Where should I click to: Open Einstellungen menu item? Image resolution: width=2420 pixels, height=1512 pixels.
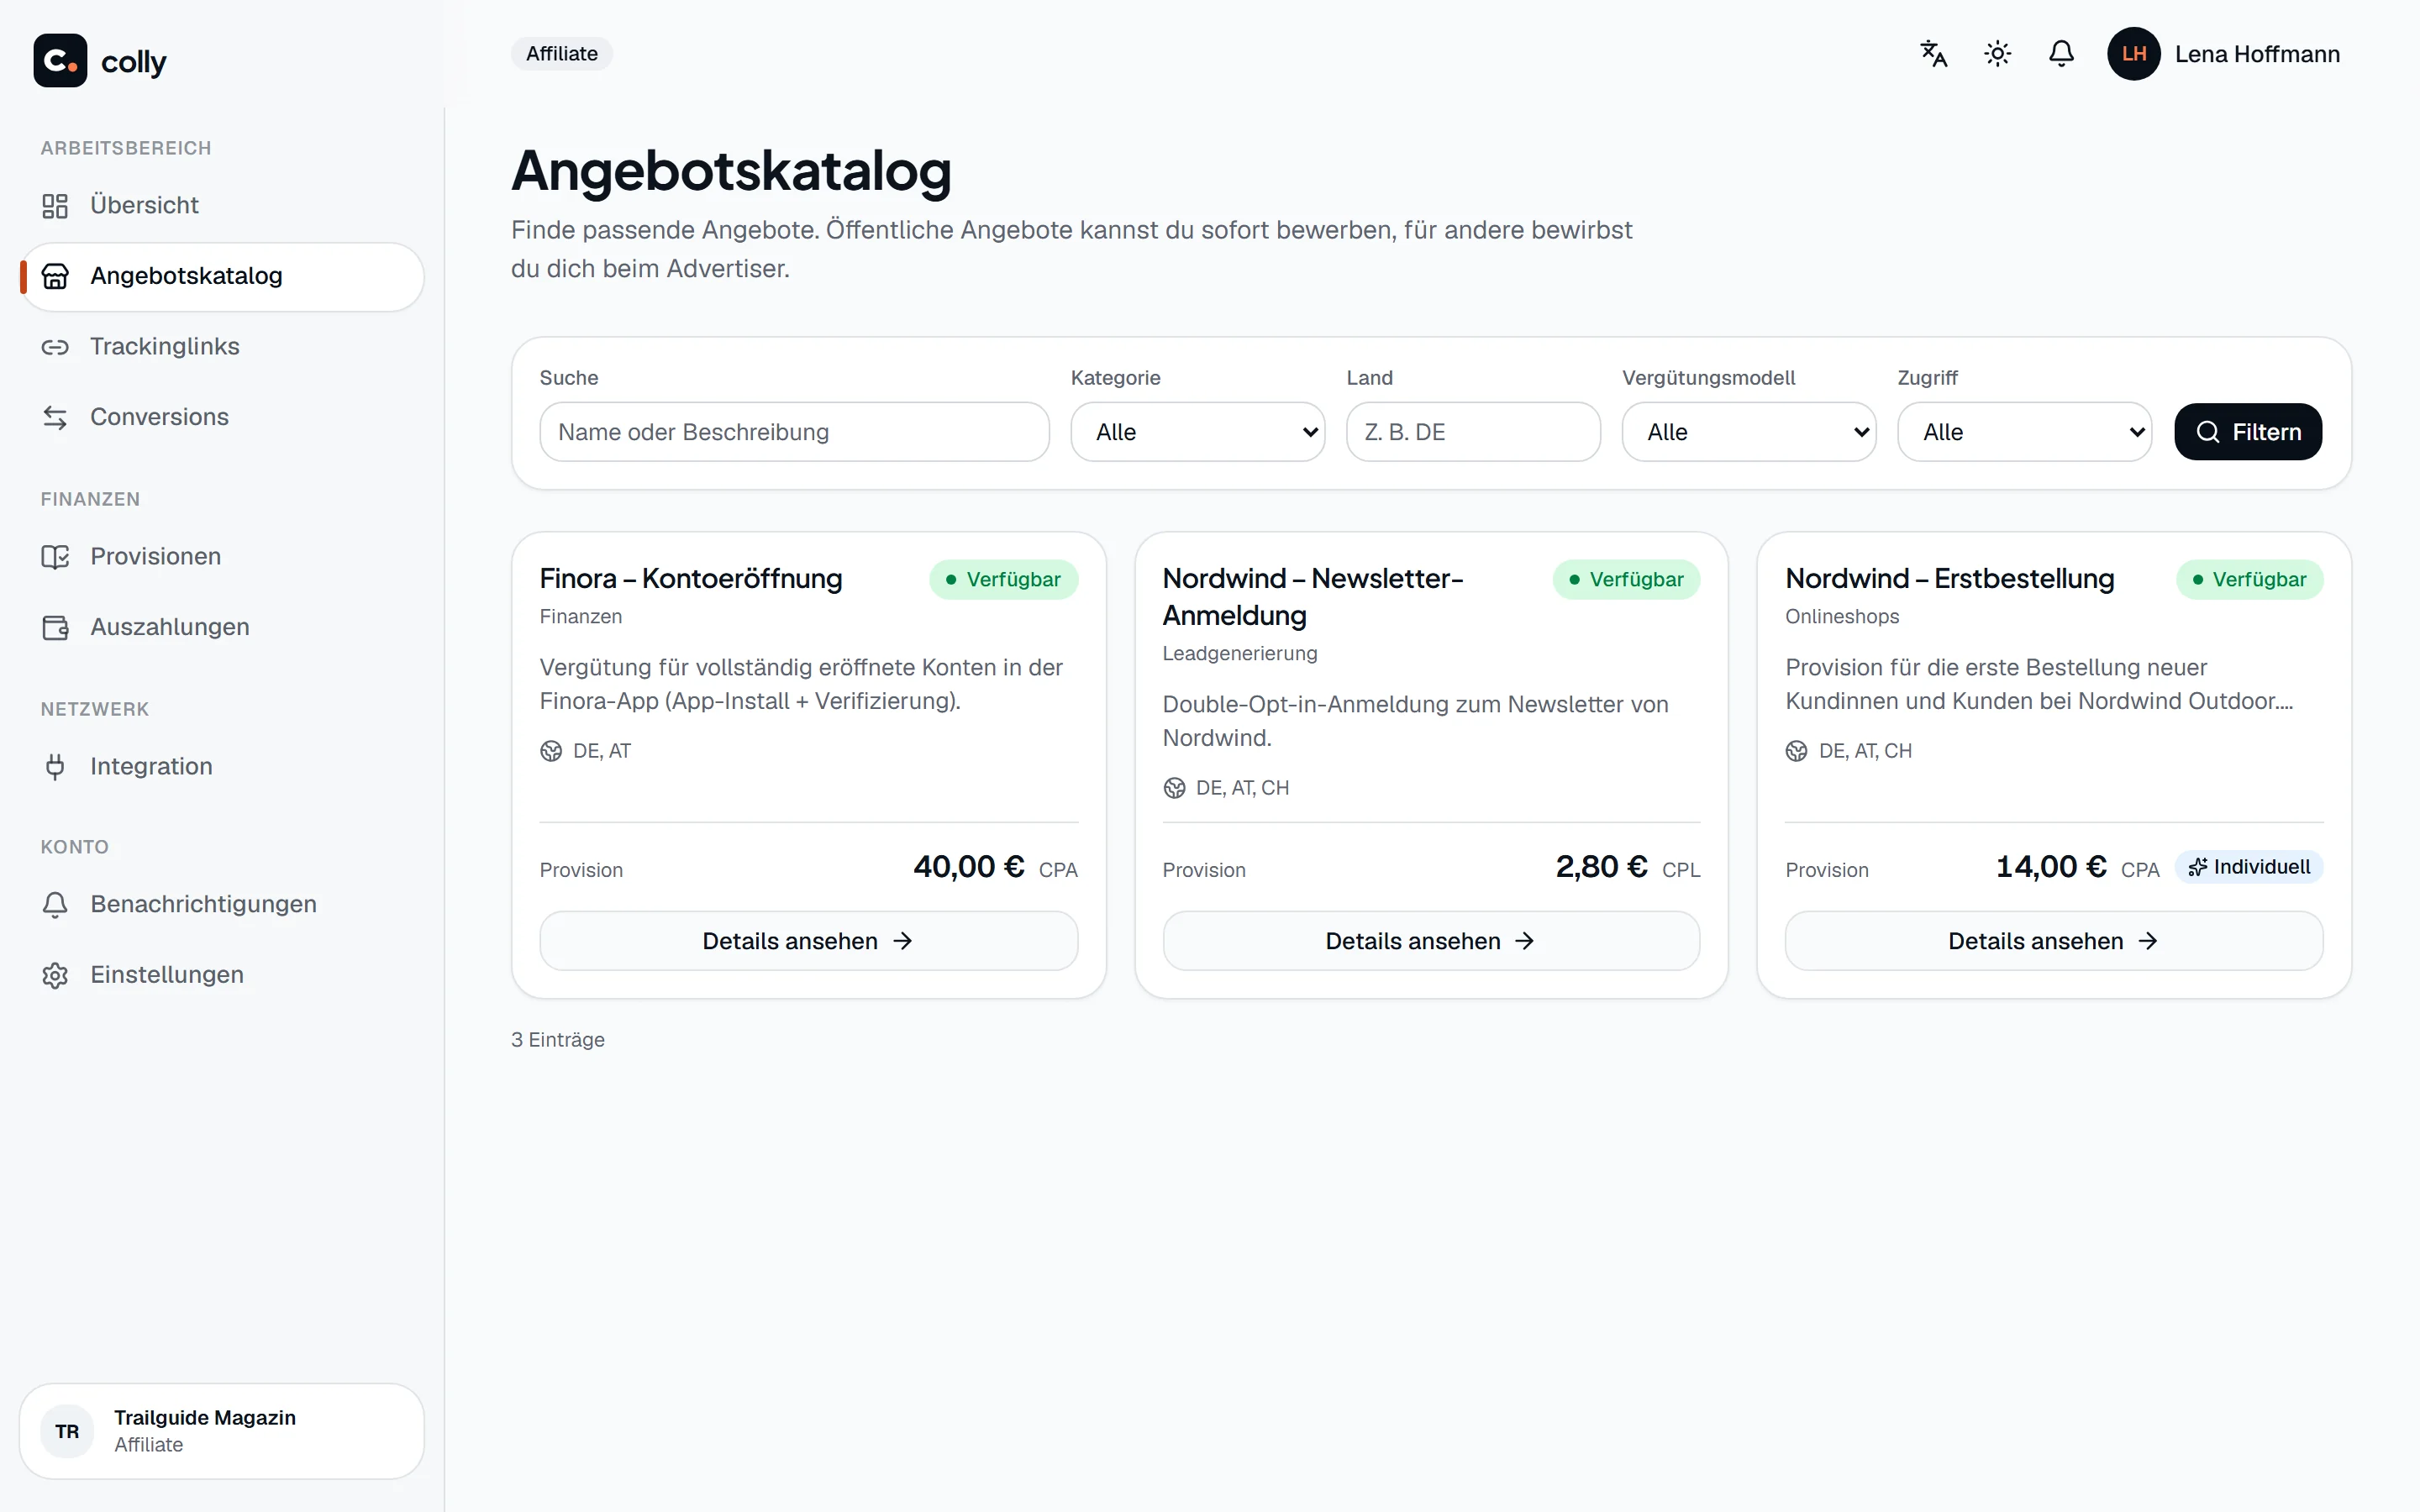[x=222, y=975]
